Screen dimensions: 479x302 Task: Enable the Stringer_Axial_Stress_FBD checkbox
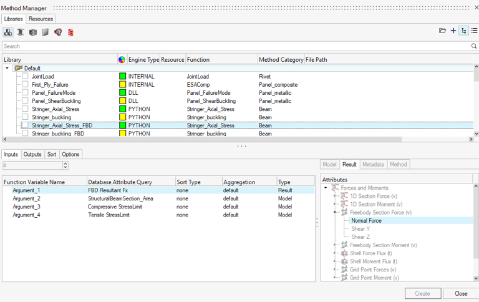point(25,125)
